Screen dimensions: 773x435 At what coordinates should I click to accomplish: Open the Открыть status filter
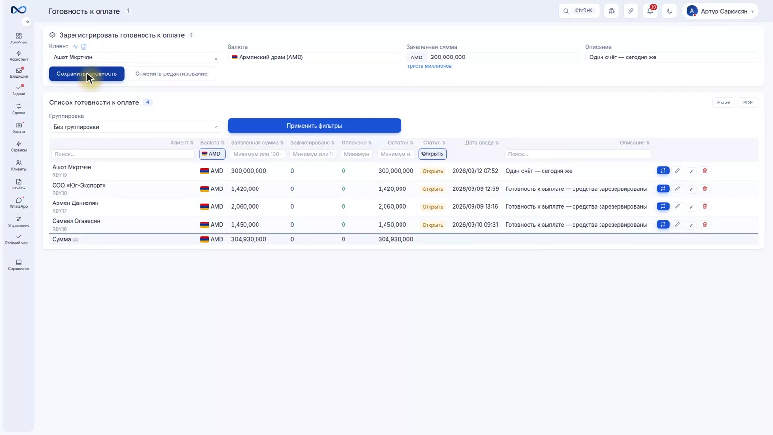pyautogui.click(x=432, y=154)
